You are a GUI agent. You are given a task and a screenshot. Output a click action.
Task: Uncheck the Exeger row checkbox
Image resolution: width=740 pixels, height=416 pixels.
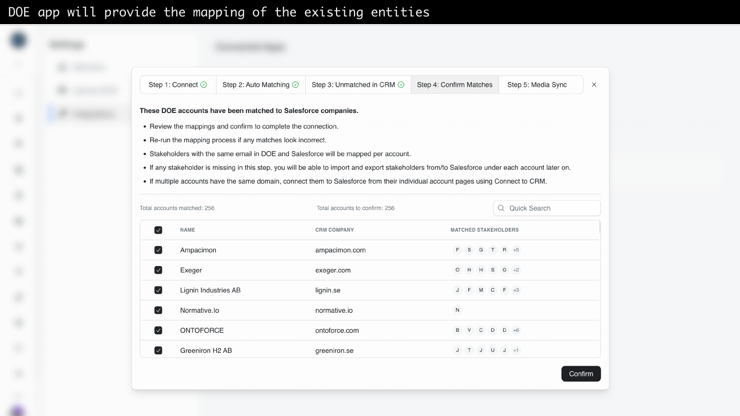tap(158, 270)
